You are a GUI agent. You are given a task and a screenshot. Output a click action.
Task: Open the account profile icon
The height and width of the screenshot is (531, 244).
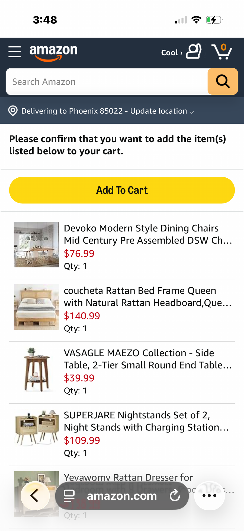tap(194, 52)
